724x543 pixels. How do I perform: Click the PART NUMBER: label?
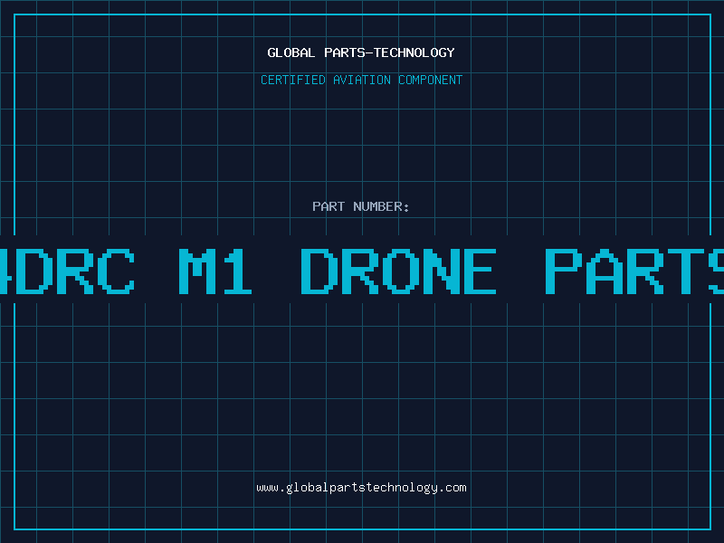[361, 206]
